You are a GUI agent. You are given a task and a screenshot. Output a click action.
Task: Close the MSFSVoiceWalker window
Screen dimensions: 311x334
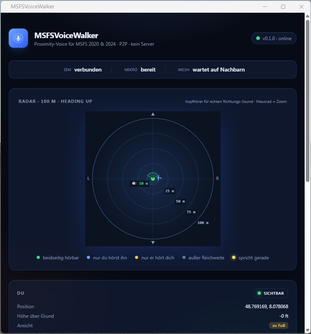[301, 7]
